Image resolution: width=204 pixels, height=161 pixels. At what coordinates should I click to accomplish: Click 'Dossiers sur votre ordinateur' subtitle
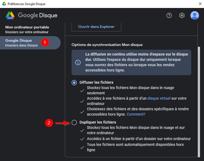coord(27,32)
